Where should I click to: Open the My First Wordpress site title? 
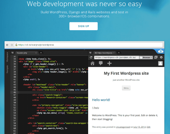126,73
